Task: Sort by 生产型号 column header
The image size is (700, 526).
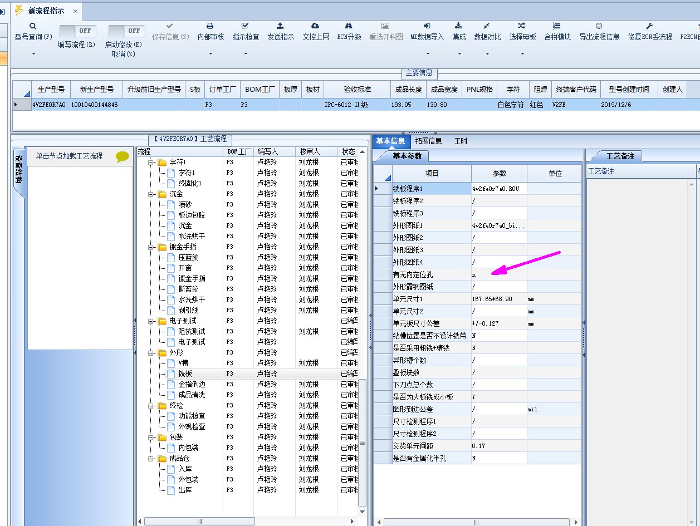Action: click(x=51, y=89)
